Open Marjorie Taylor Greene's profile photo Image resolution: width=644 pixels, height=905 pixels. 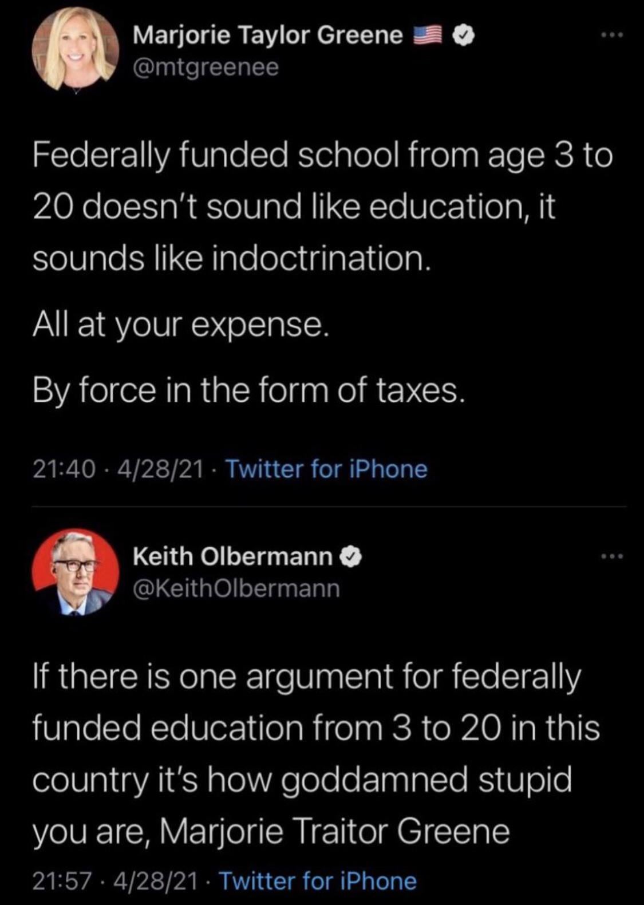tap(75, 49)
